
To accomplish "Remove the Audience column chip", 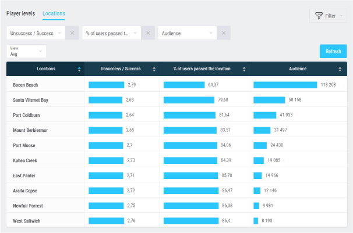I will tap(224, 34).
